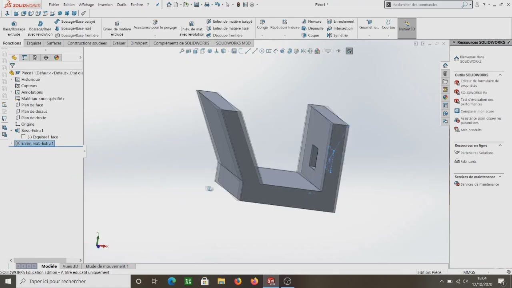Viewport: 512px width, 288px height.
Task: Open the Affichage menu
Action: point(86,4)
